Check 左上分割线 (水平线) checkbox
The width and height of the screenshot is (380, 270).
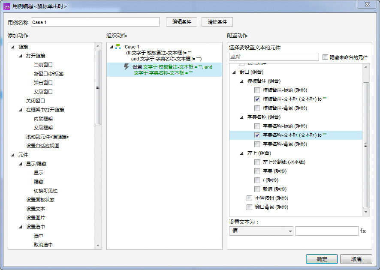pos(257,162)
